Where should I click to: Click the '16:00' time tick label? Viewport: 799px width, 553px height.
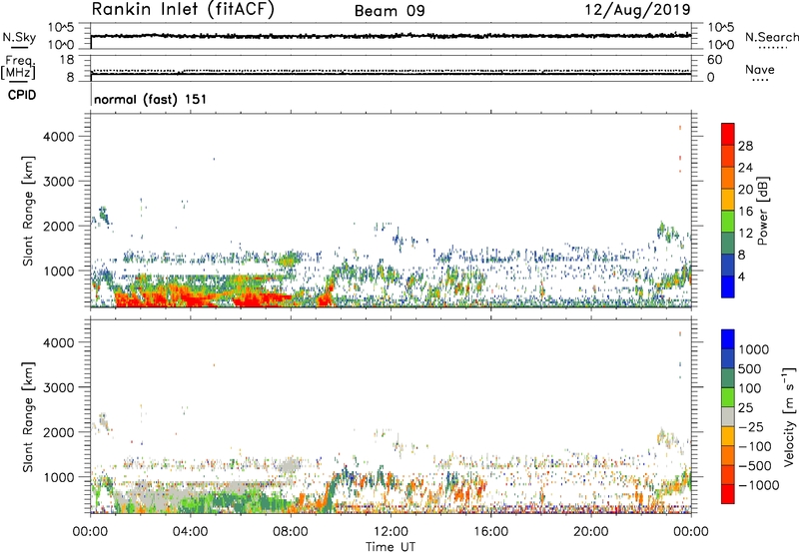pyautogui.click(x=490, y=532)
